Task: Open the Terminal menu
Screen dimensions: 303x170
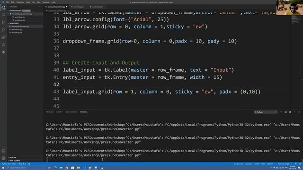Action: [46, 2]
